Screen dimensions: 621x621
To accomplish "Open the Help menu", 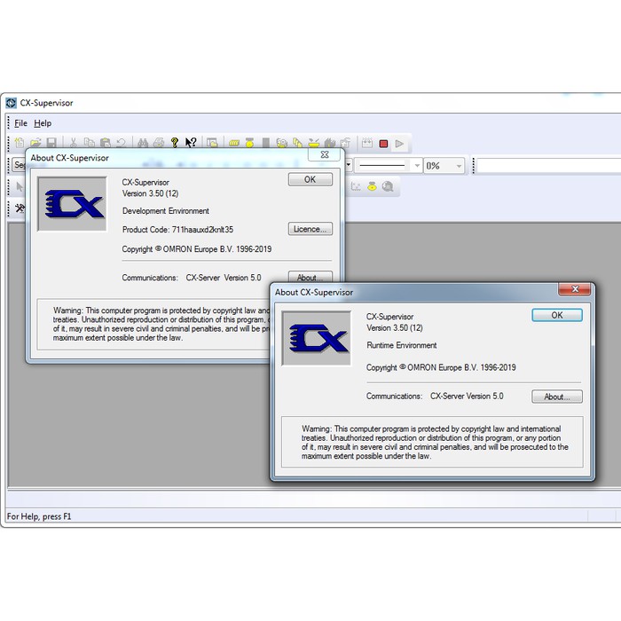I will point(43,123).
